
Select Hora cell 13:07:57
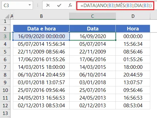click(x=133, y=82)
